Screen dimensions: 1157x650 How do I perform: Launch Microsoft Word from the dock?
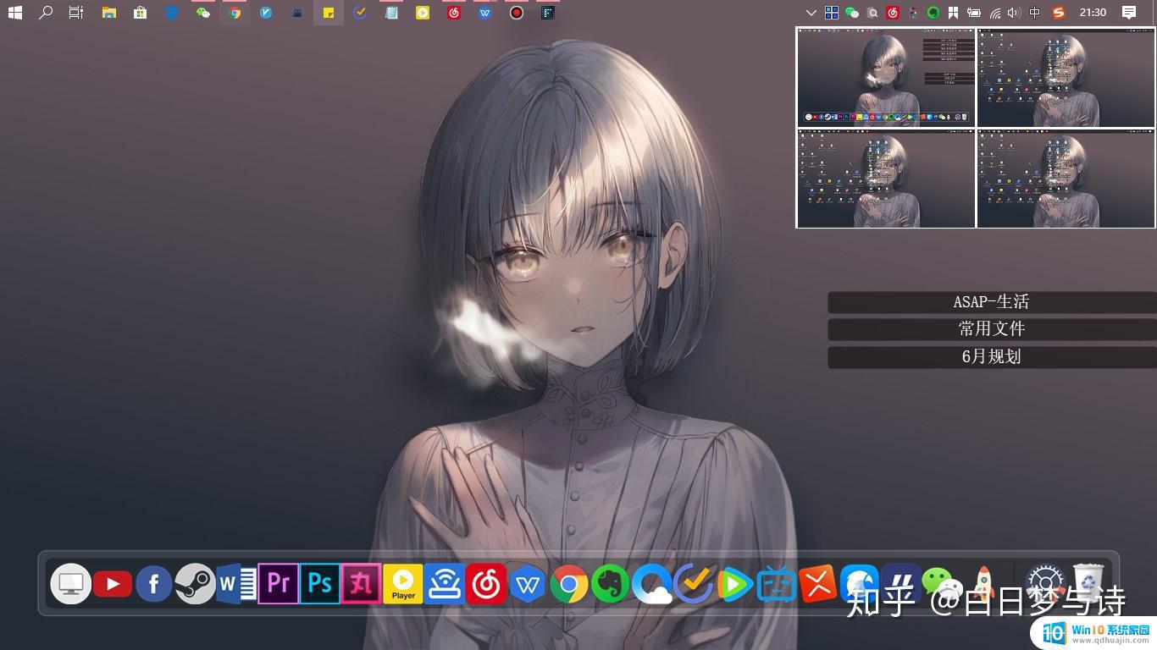point(236,584)
